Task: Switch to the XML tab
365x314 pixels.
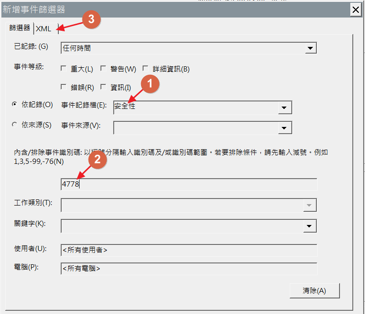Action: tap(44, 29)
